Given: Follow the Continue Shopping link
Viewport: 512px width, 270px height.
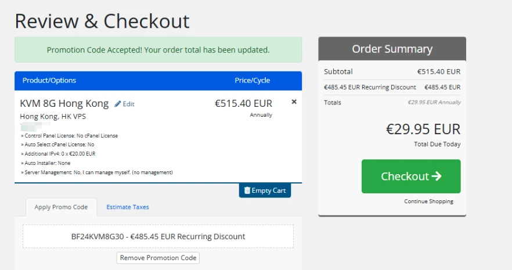Looking at the screenshot, I should click(x=429, y=201).
